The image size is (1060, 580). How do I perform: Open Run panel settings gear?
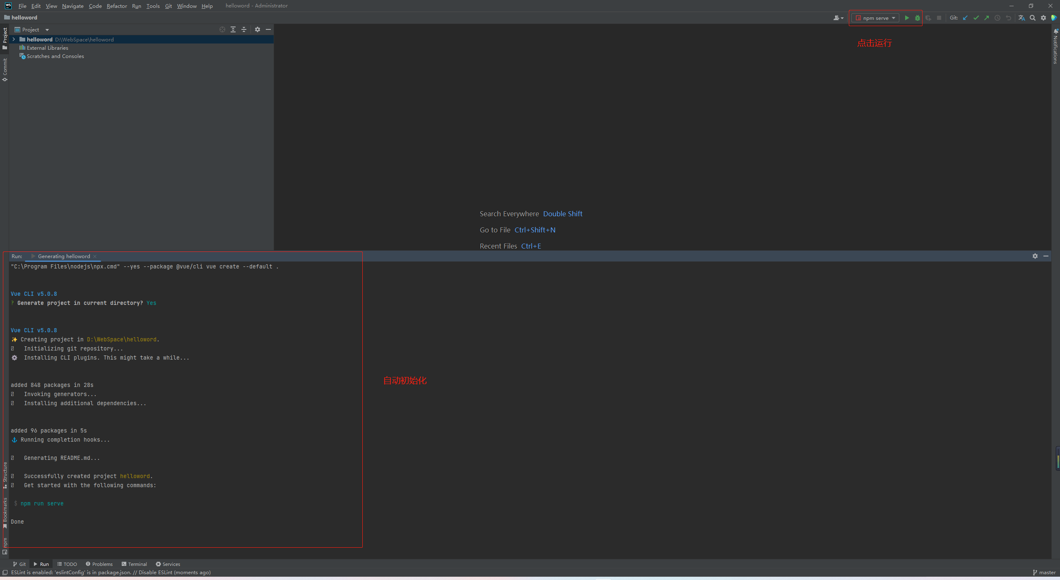pyautogui.click(x=1035, y=256)
